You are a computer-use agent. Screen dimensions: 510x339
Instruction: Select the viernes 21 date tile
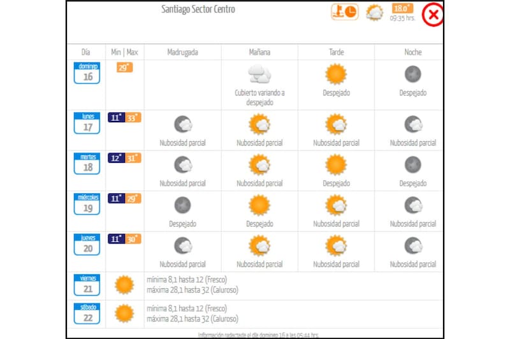point(87,285)
